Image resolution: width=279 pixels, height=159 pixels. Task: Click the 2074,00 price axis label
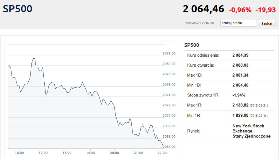pos(169,95)
